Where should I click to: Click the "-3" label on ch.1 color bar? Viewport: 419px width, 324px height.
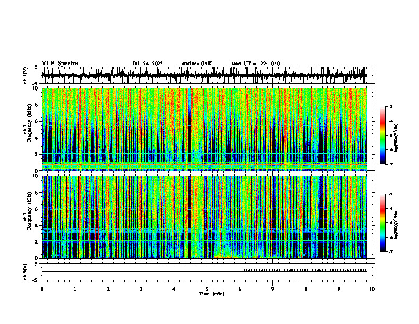point(390,107)
